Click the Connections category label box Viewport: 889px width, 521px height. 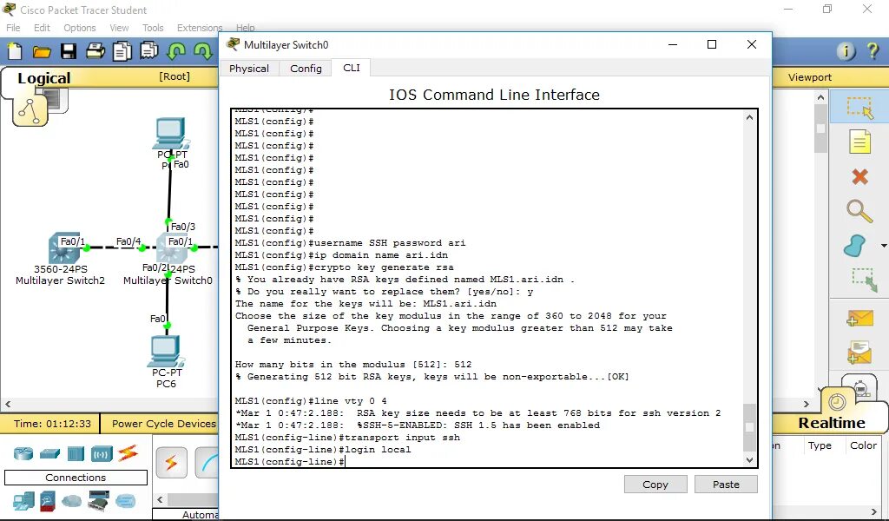(76, 478)
